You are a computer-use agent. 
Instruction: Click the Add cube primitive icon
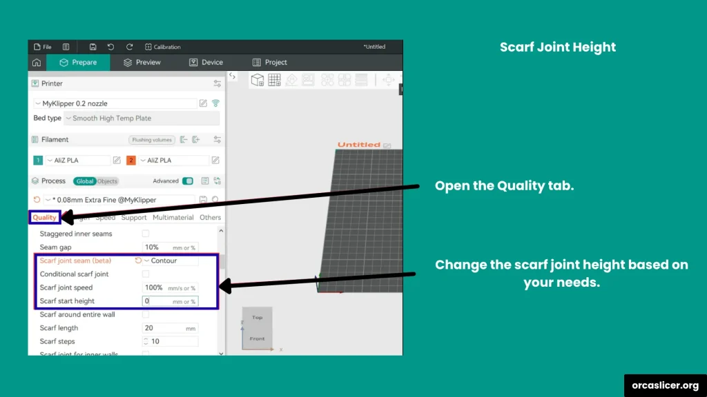[x=257, y=80]
